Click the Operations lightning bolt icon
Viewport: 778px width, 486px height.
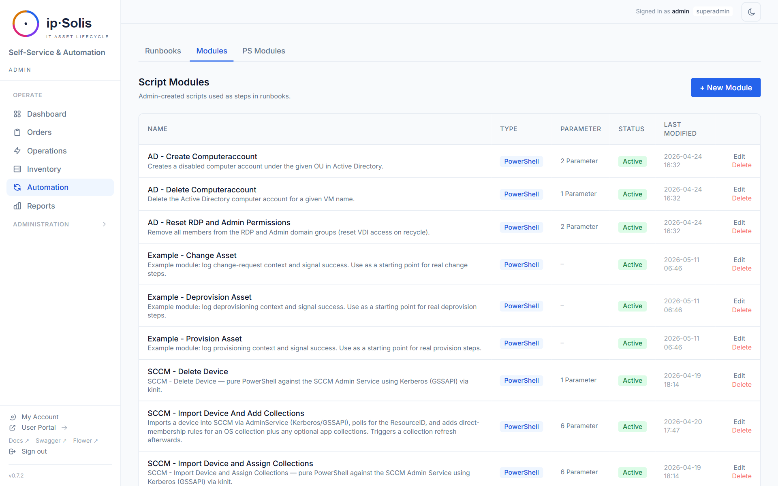click(17, 151)
